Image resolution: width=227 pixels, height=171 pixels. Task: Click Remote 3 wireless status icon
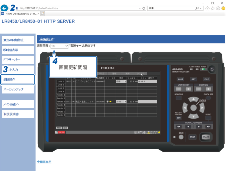click(x=107, y=102)
